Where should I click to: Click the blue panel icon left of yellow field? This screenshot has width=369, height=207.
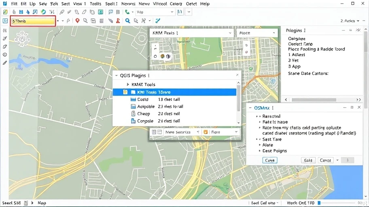click(5, 21)
